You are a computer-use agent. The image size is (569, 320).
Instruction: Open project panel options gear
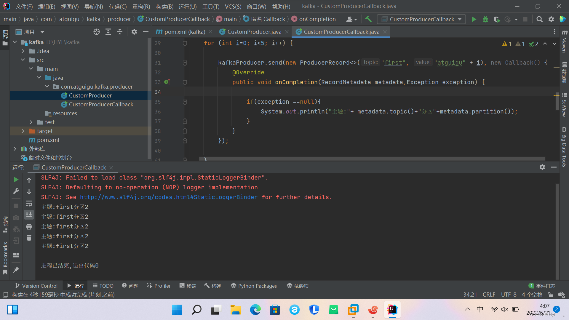pos(134,32)
